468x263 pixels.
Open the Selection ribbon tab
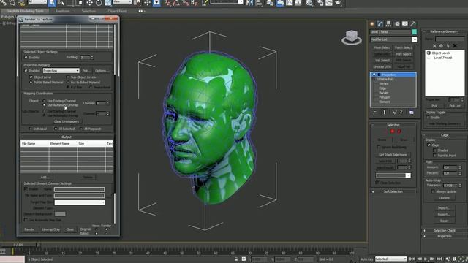pyautogui.click(x=88, y=12)
